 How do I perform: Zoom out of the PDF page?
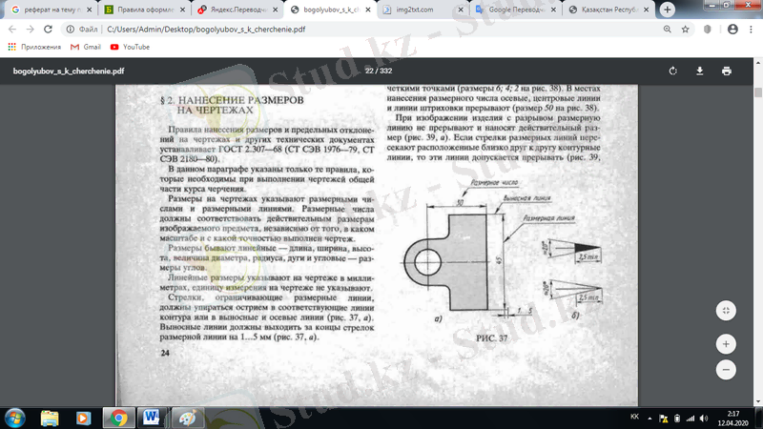[x=726, y=370]
